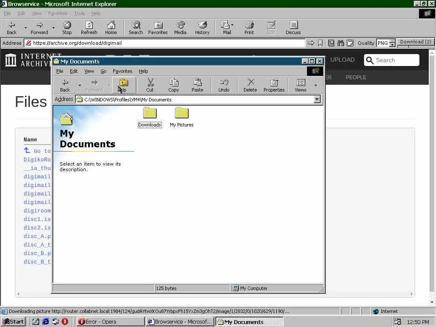The width and height of the screenshot is (436, 327).
Task: Click Views button in My Documents toolbar
Action: (301, 86)
